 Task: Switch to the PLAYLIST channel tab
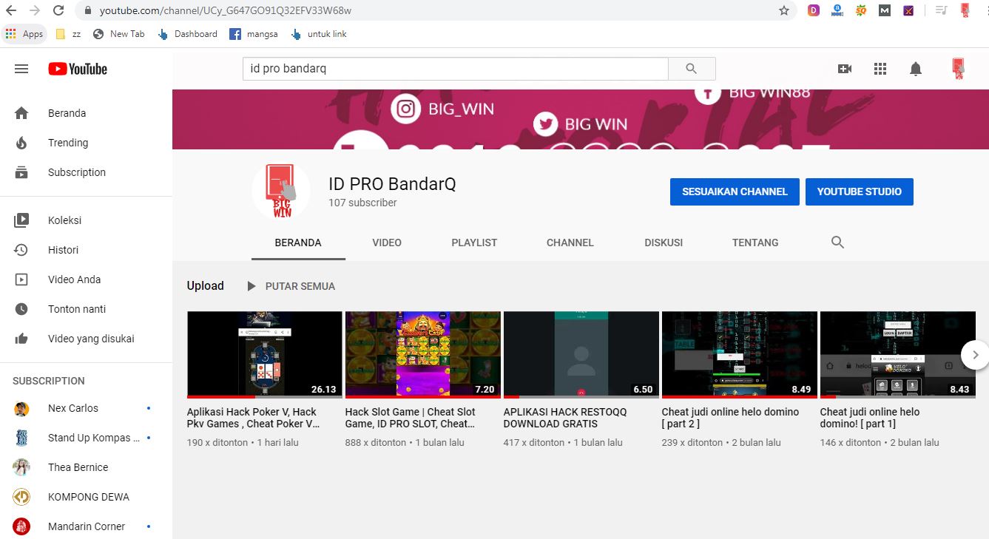pyautogui.click(x=474, y=243)
